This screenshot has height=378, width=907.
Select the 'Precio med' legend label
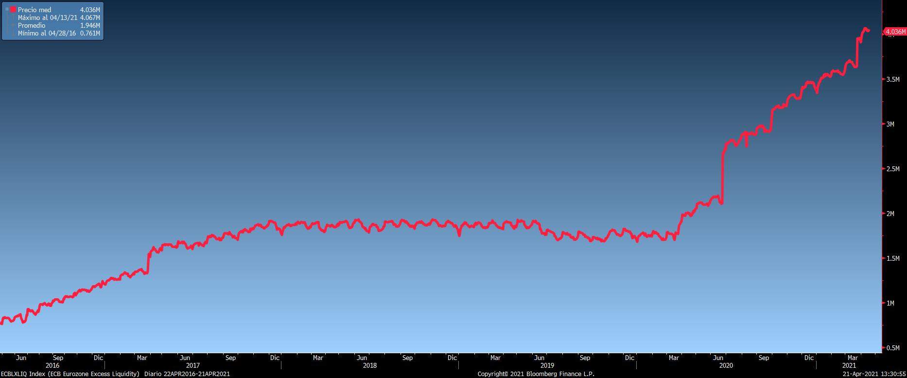pos(35,10)
